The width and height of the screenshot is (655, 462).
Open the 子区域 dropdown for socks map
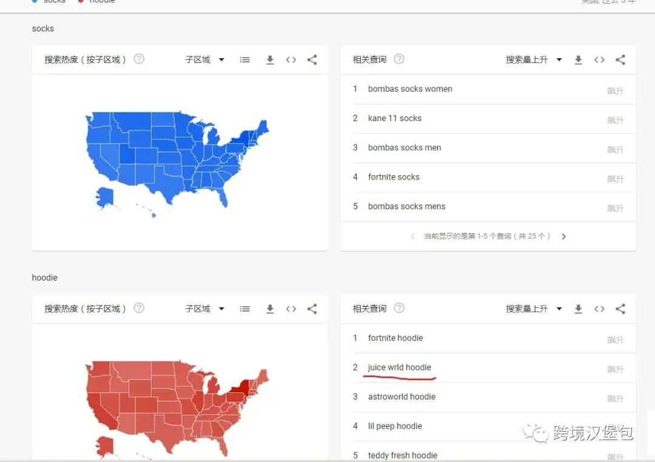point(204,59)
